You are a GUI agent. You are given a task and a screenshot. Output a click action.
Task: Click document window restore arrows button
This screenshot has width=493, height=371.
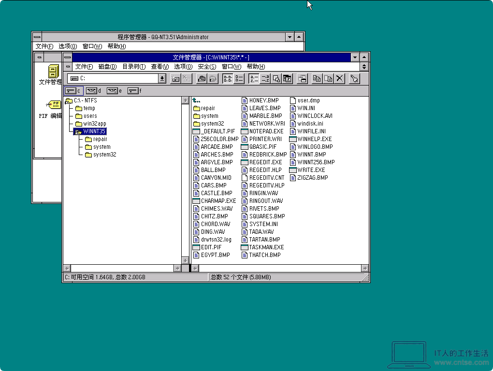(x=364, y=67)
